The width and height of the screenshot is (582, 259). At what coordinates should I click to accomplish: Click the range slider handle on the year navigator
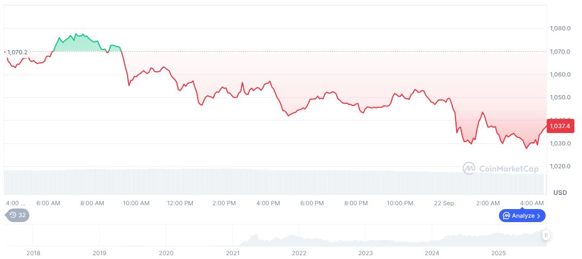click(x=546, y=235)
